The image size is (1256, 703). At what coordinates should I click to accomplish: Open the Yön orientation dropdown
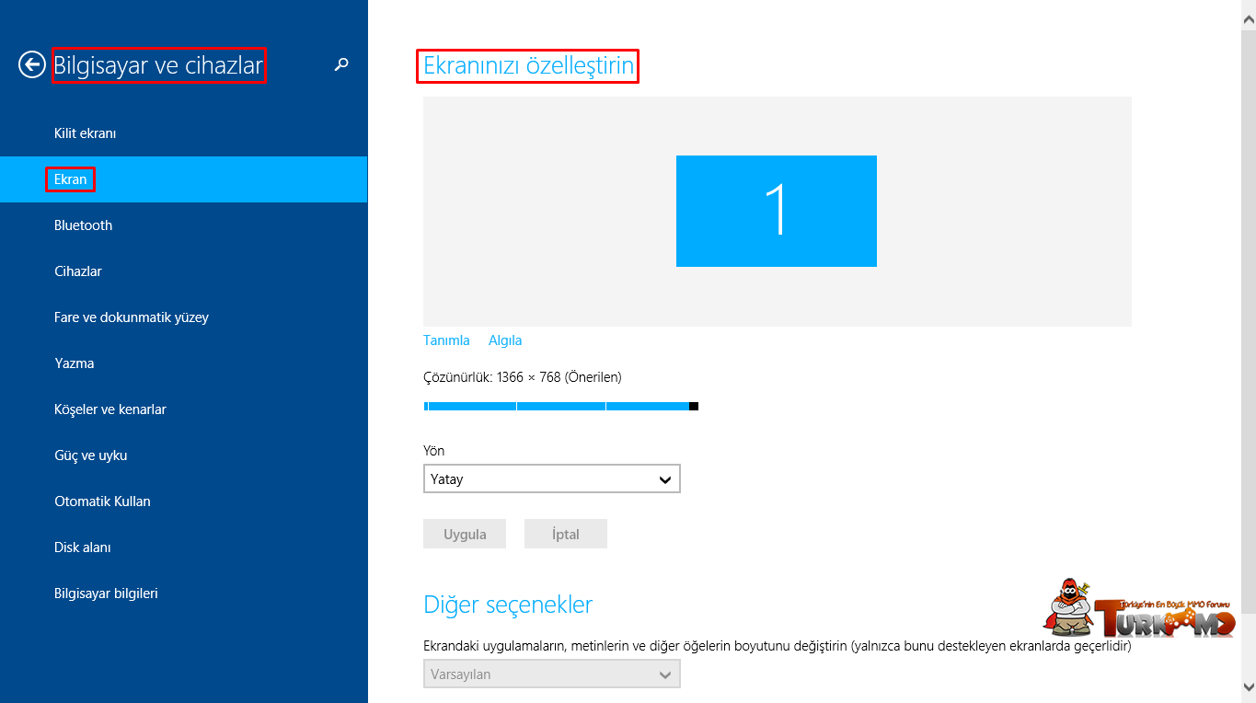click(552, 478)
